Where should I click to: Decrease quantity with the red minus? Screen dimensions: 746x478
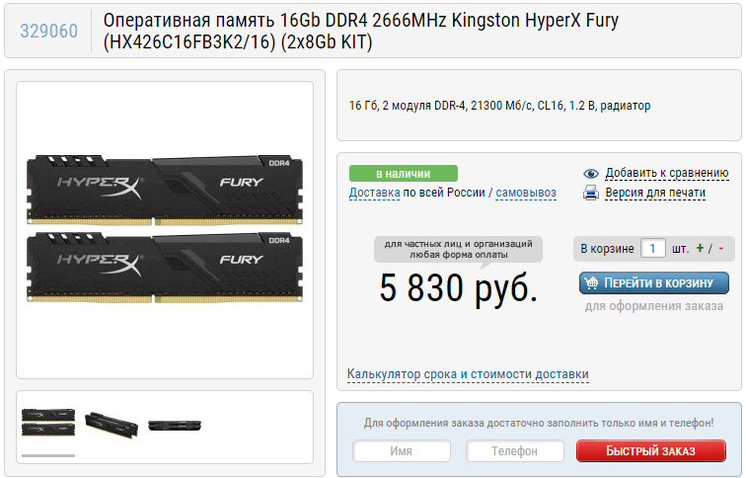point(720,248)
